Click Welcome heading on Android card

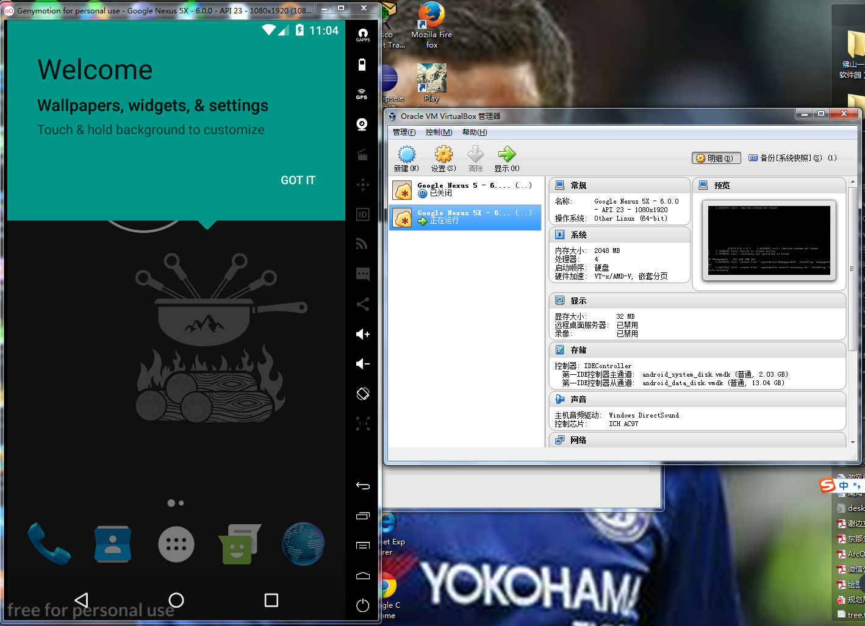coord(95,69)
